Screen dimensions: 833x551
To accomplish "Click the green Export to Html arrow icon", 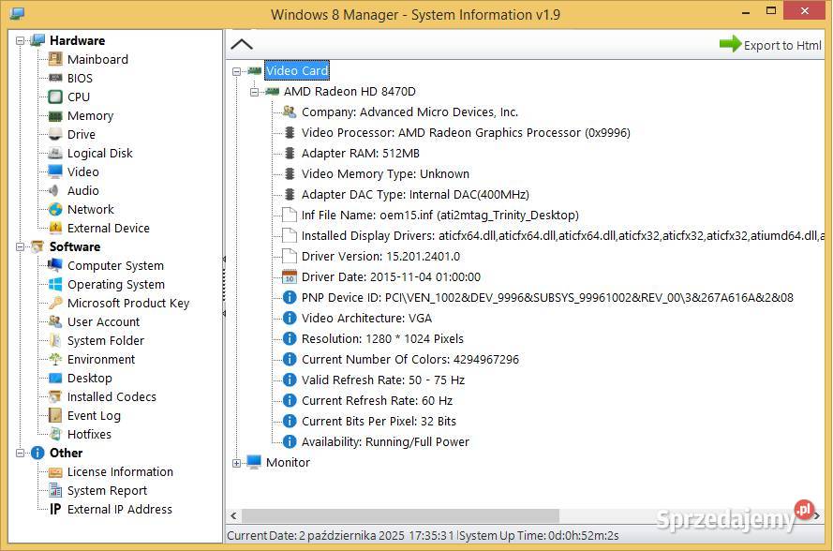I will tap(730, 44).
